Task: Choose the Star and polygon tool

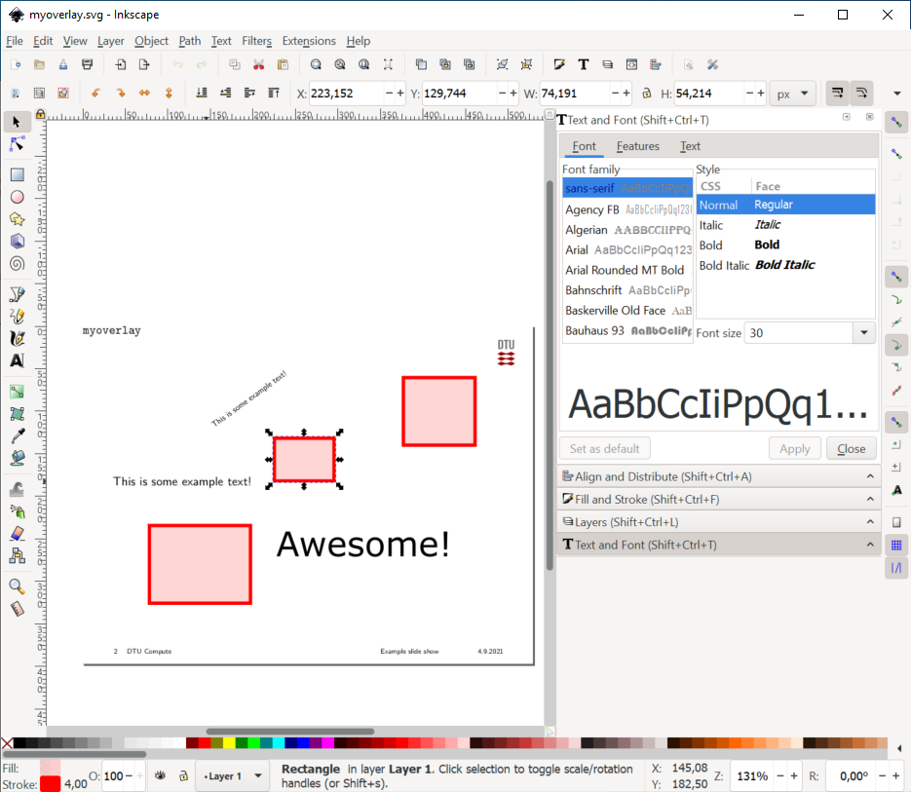Action: point(17,219)
